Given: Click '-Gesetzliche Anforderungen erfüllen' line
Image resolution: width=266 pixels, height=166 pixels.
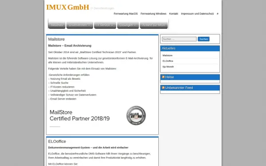Looking at the screenshot, I should click(x=69, y=75).
